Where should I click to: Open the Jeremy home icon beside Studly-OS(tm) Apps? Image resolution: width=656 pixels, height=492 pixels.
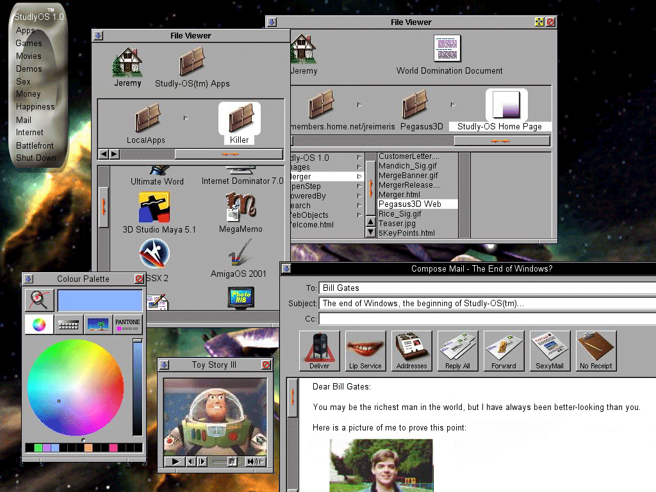pyautogui.click(x=127, y=62)
